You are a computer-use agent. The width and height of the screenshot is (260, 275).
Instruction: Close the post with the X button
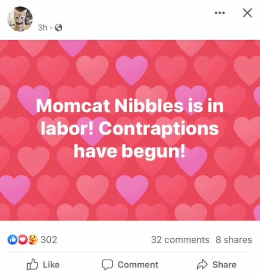247,13
